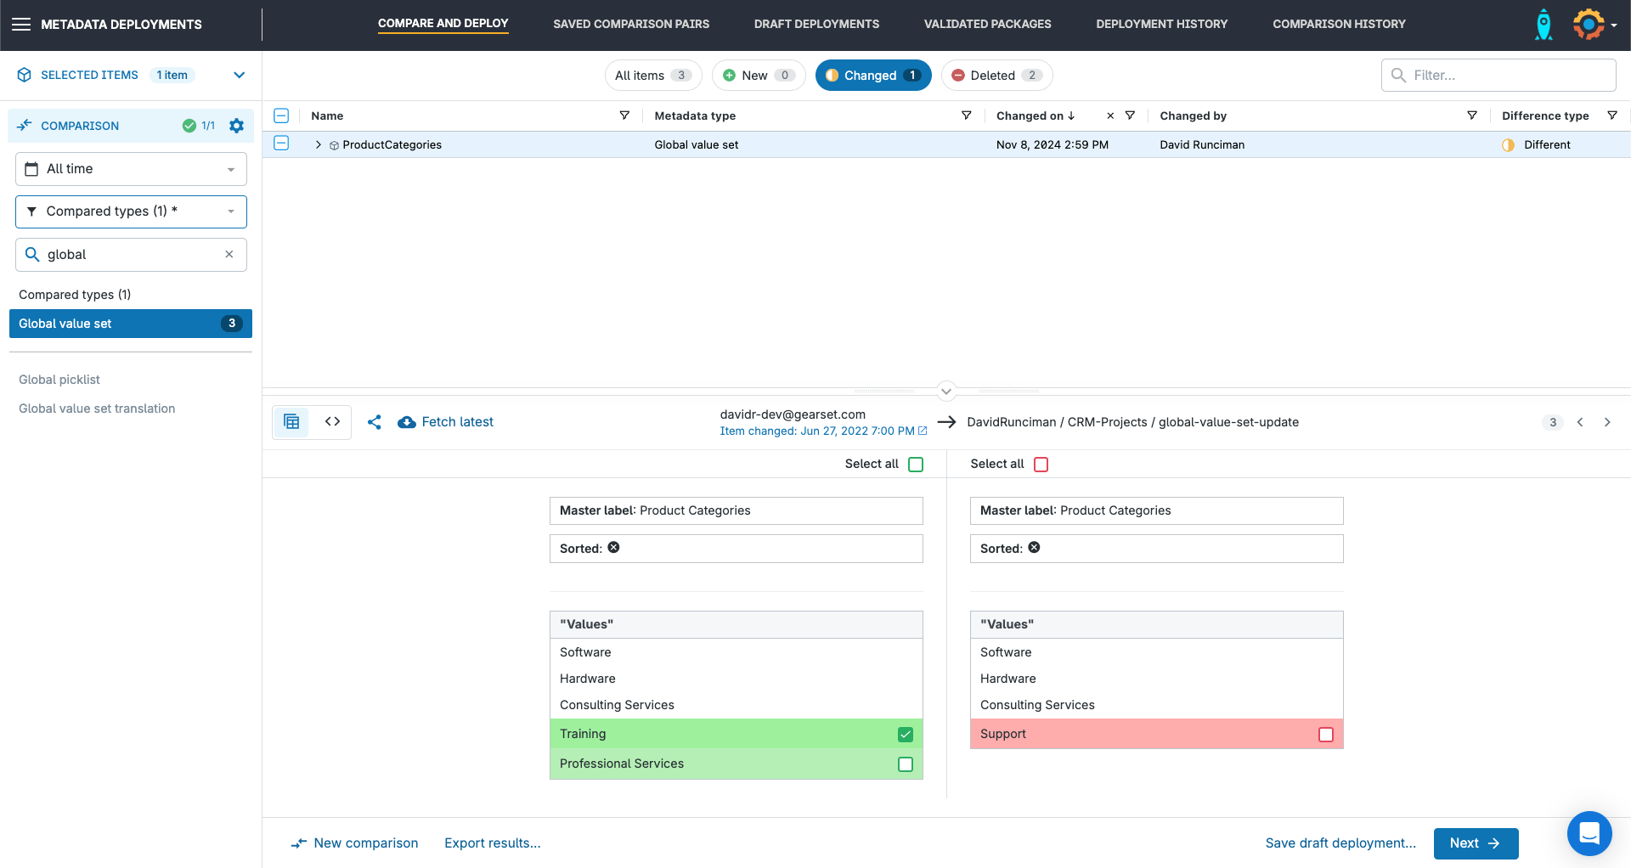Viewport: 1631px width, 868px height.
Task: Open Export results
Action: 492,843
